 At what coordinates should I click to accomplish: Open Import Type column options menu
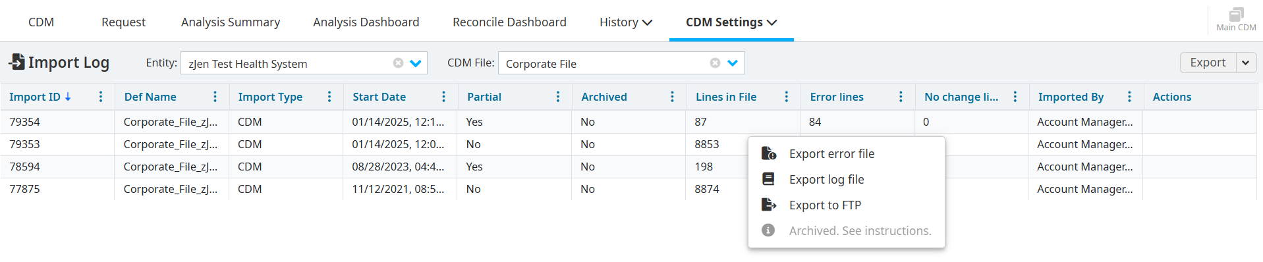[329, 97]
